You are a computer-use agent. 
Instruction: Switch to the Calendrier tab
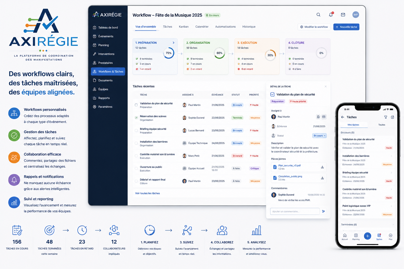click(202, 27)
